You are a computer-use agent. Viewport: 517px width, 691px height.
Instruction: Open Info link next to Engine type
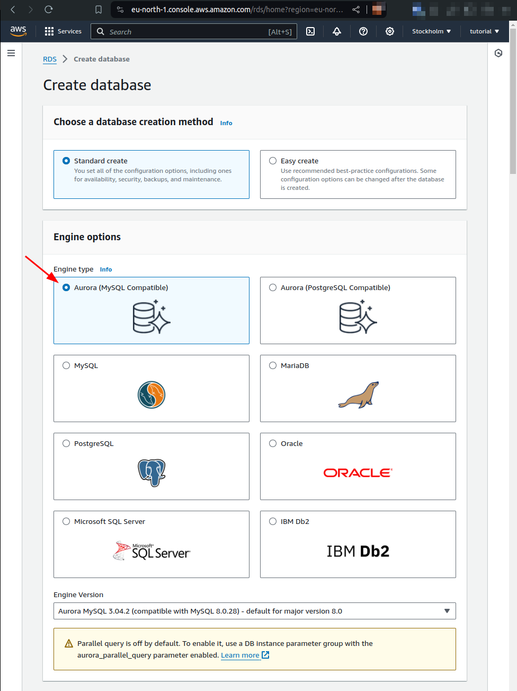[106, 269]
